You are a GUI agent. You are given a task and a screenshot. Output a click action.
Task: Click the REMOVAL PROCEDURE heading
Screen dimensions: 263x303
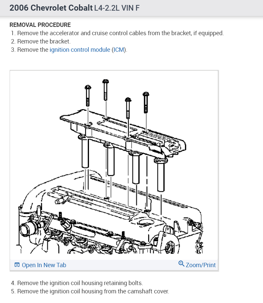point(40,25)
